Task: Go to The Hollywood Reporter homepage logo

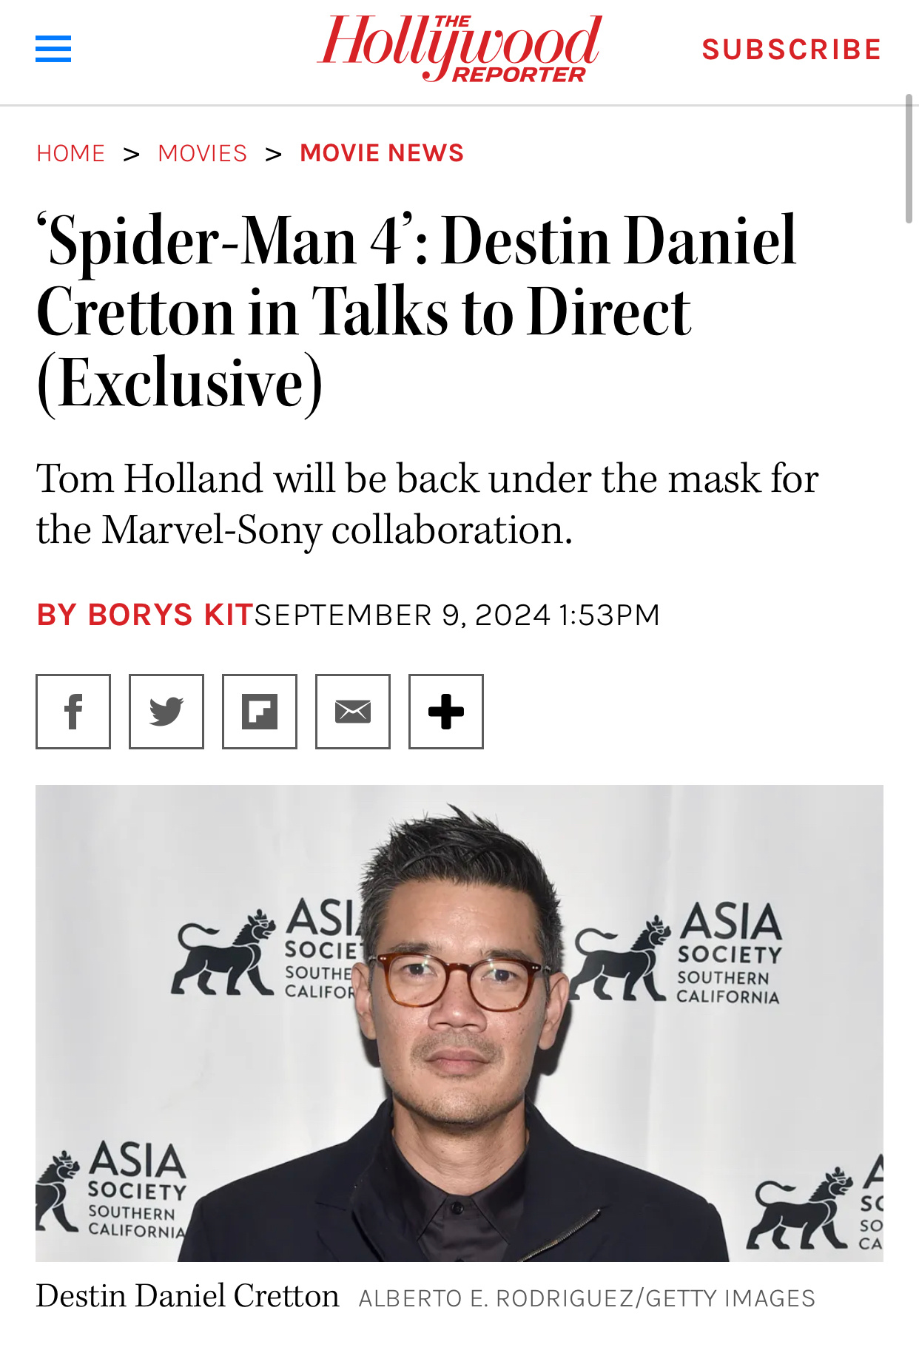Action: coord(459,48)
